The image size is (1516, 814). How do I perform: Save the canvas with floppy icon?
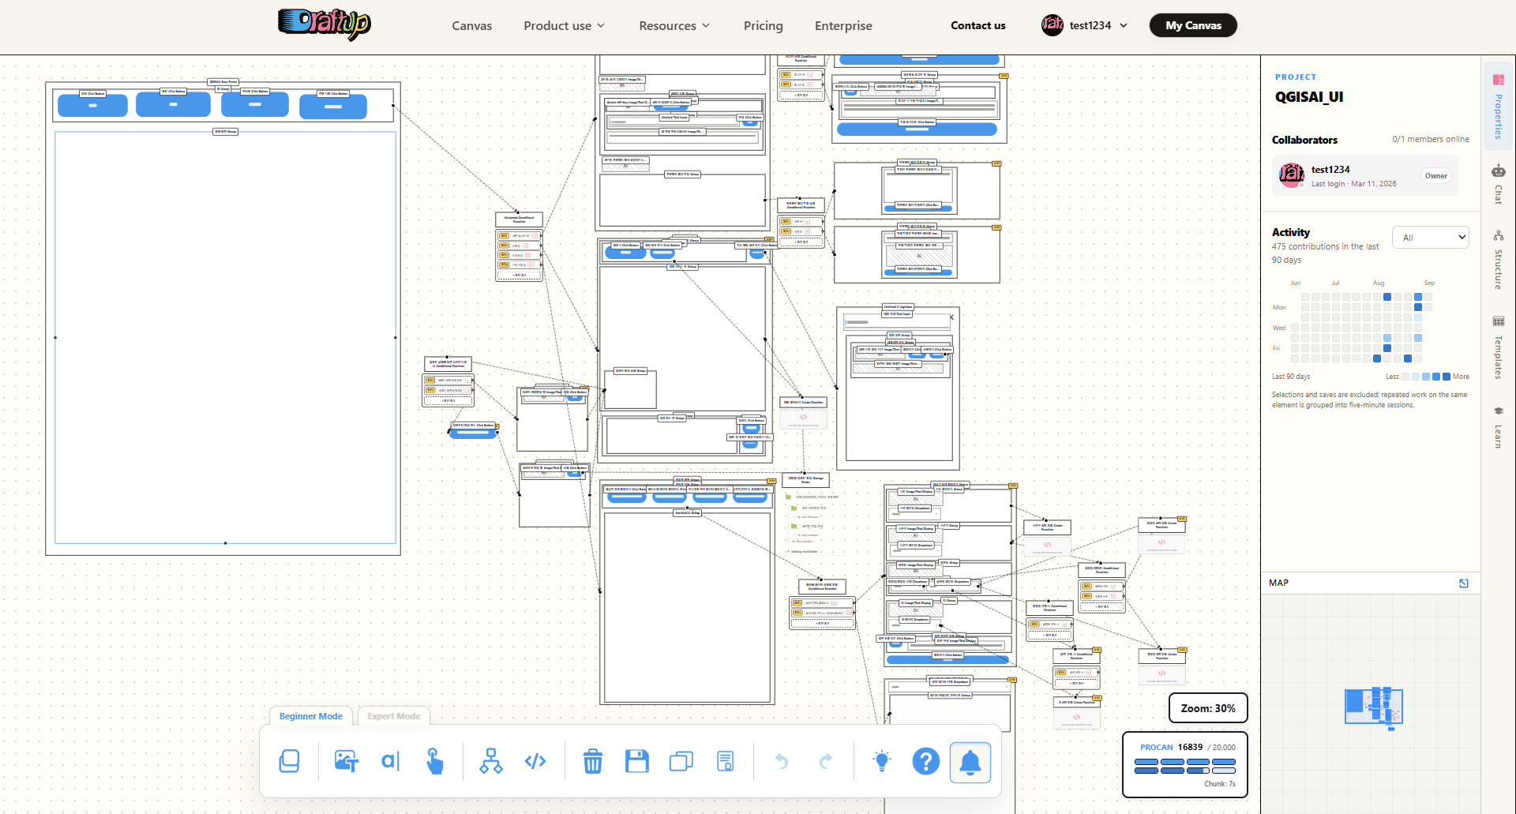[x=636, y=761]
